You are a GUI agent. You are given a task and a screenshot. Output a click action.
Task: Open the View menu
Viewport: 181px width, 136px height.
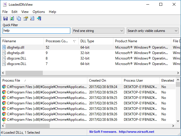tap(25, 12)
